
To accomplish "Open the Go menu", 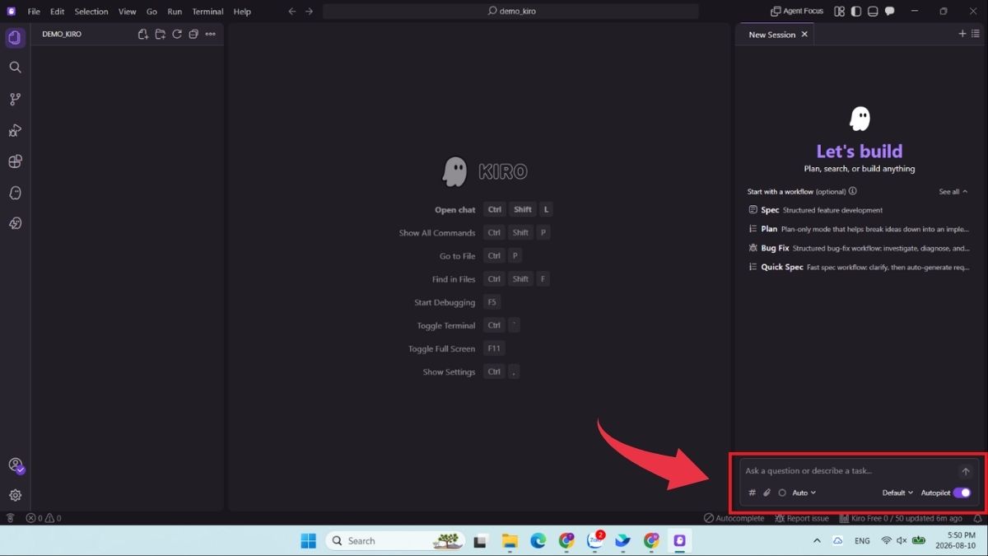I will point(151,12).
